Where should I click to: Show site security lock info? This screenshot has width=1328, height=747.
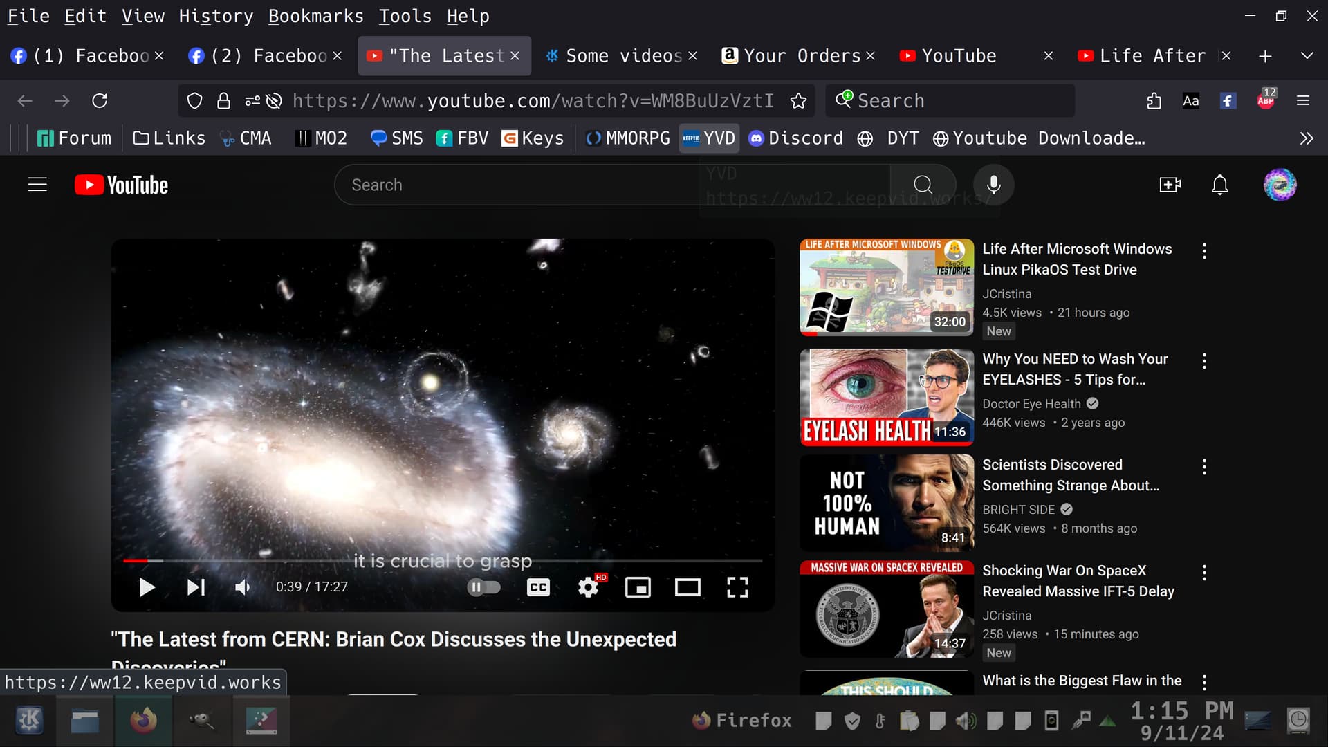(x=223, y=101)
